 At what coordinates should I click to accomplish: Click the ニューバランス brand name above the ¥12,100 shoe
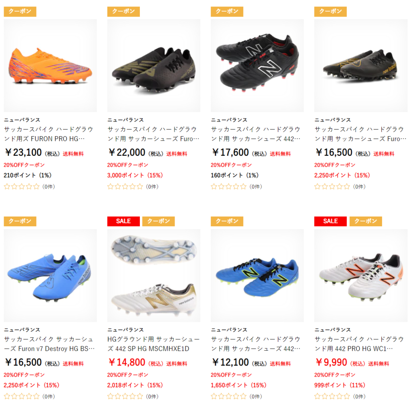coord(229,330)
